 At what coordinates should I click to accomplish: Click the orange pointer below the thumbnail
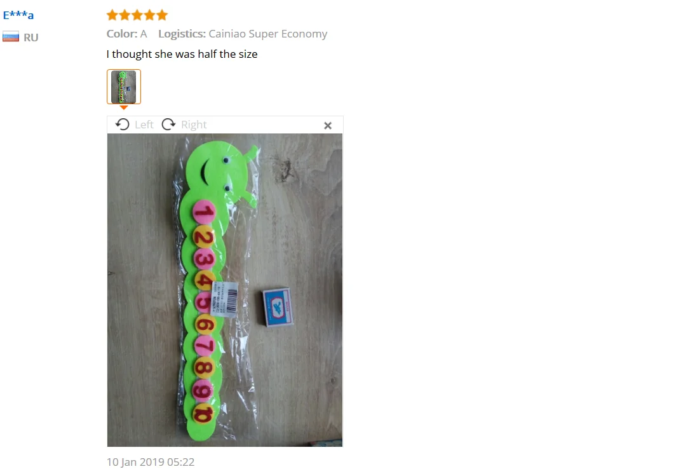[124, 107]
